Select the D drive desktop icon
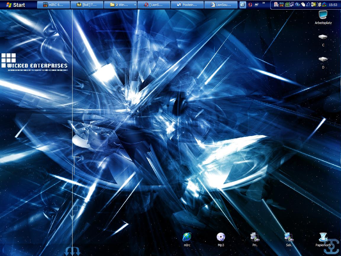This screenshot has width=341, height=256. click(323, 60)
